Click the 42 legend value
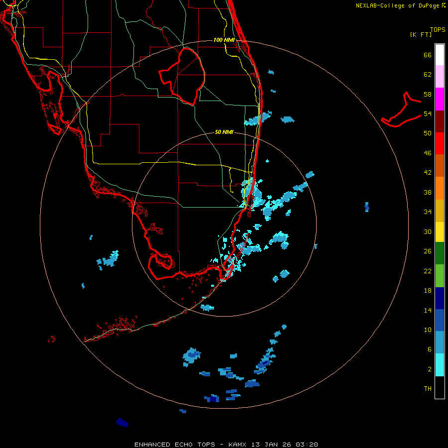 (428, 173)
